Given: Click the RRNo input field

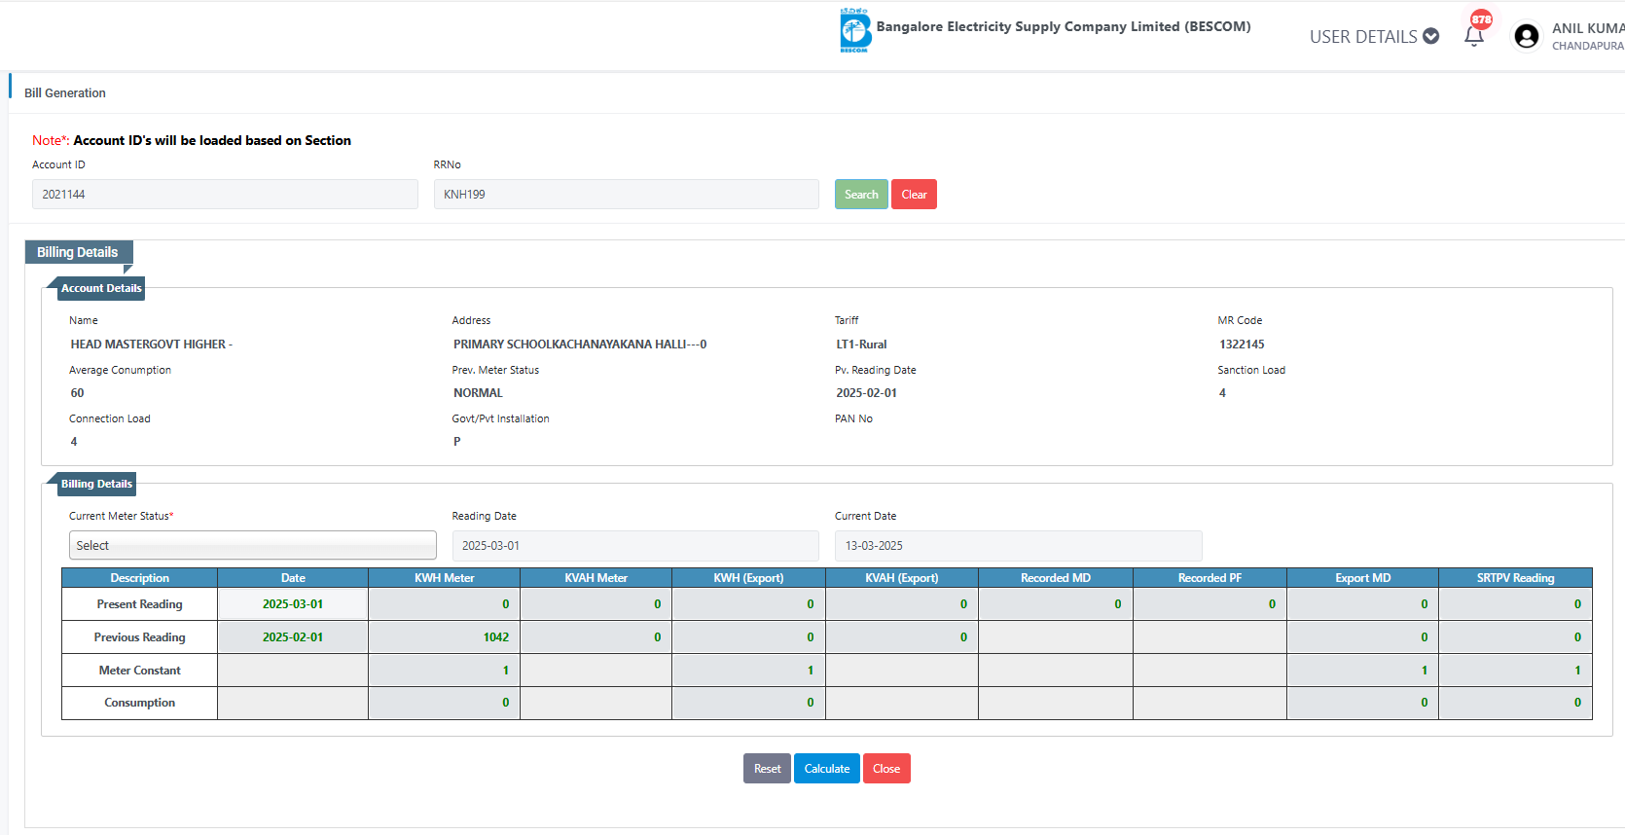Looking at the screenshot, I should click(627, 195).
